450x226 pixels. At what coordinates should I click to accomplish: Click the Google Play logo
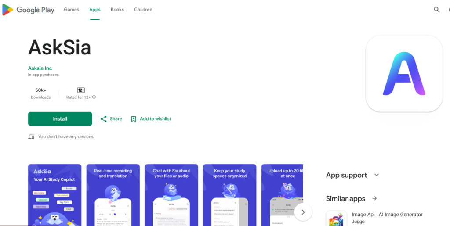click(28, 10)
